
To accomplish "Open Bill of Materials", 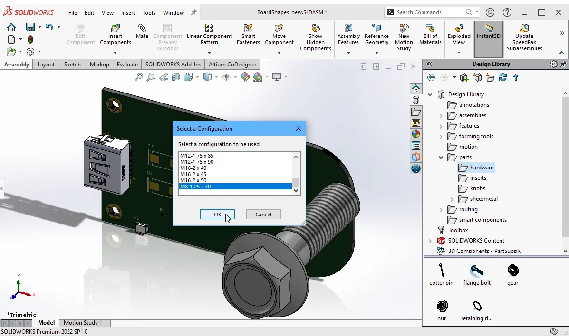I will [x=430, y=29].
